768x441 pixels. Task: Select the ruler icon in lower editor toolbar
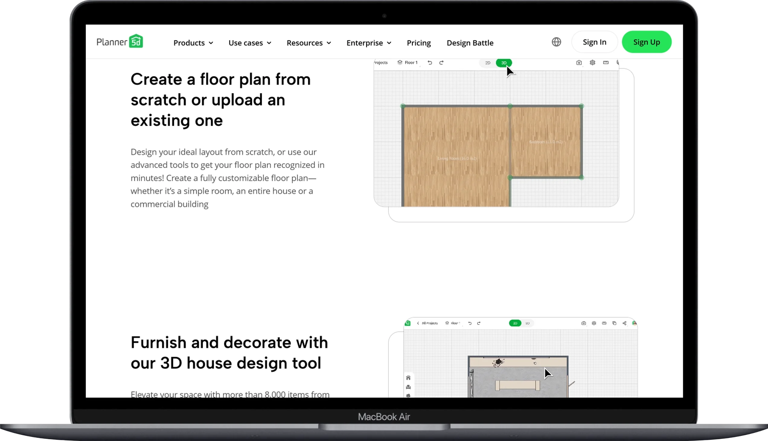[604, 323]
